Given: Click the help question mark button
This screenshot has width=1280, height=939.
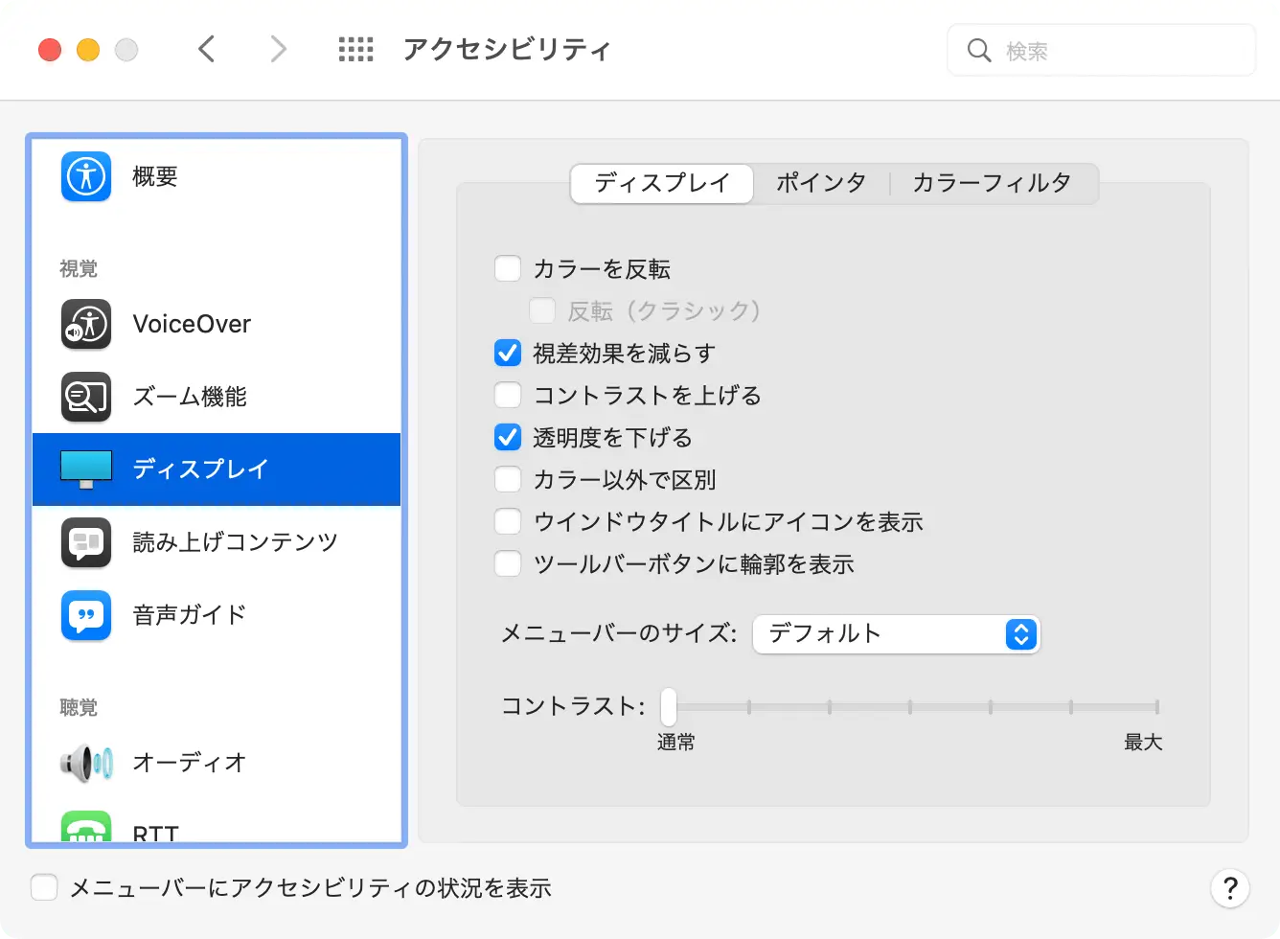Looking at the screenshot, I should pos(1230,888).
